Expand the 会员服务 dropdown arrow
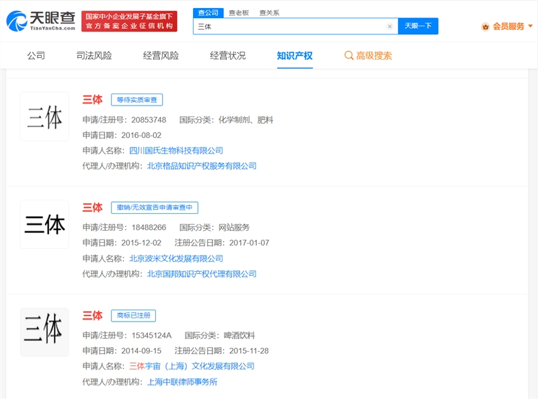The width and height of the screenshot is (538, 399). pos(530,26)
